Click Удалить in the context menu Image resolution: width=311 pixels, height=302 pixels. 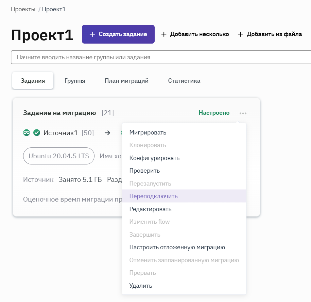(x=141, y=286)
